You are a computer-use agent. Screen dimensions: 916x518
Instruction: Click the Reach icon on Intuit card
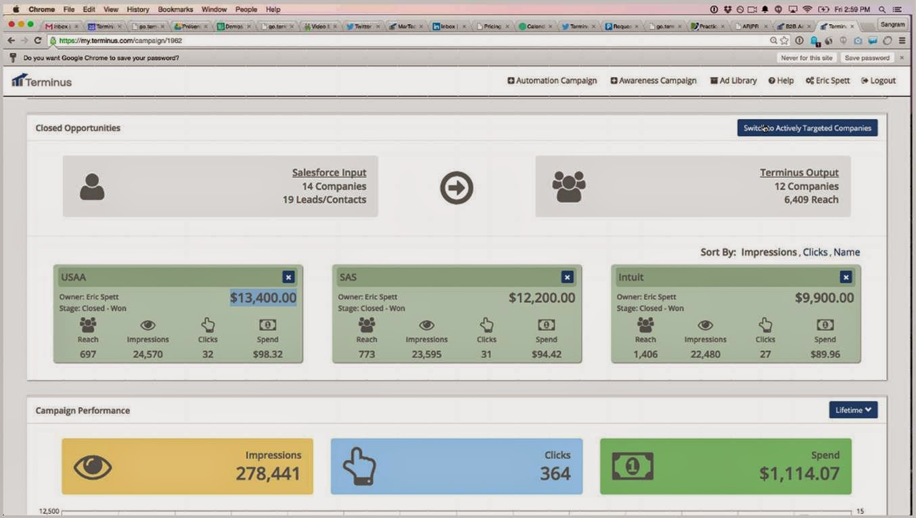click(x=645, y=325)
